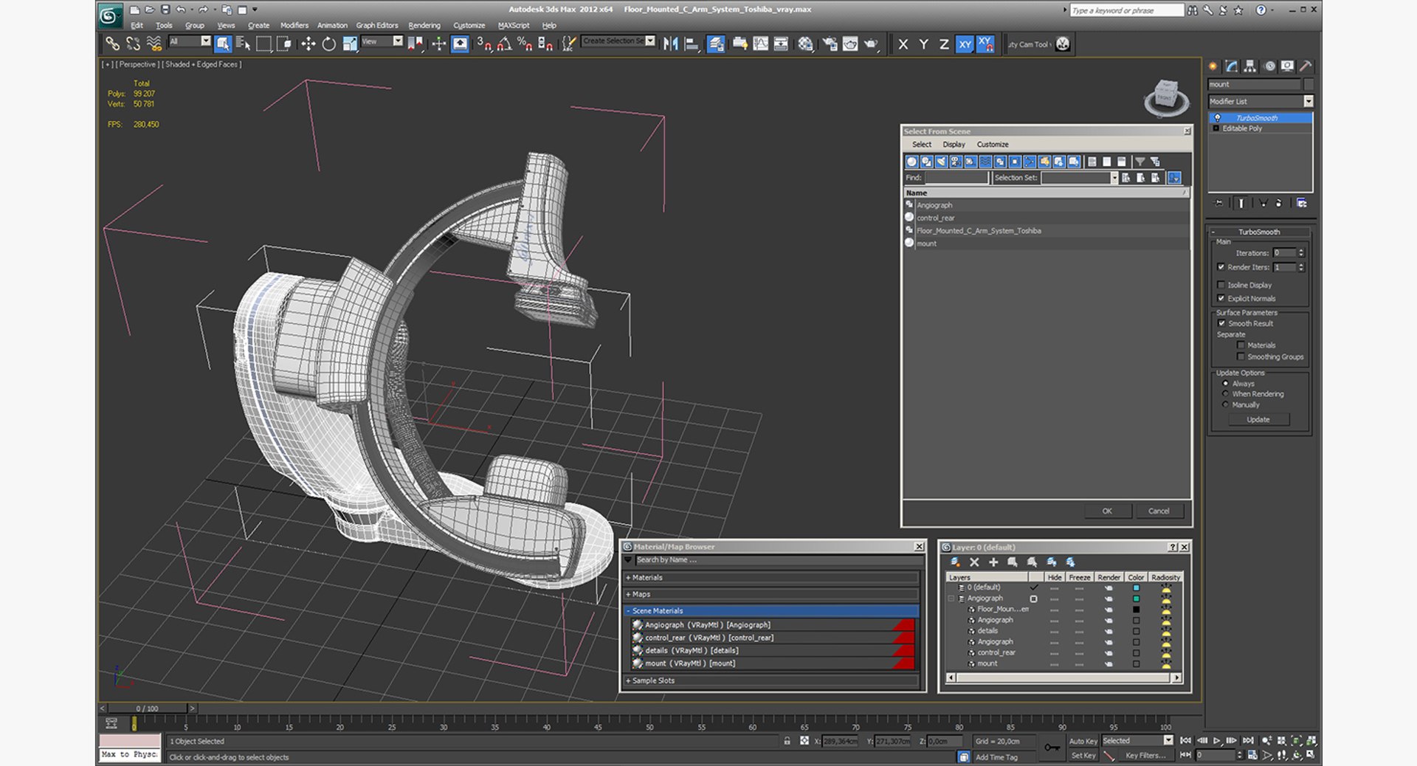Image resolution: width=1417 pixels, height=766 pixels.
Task: Click Go to End playback button
Action: click(1247, 740)
